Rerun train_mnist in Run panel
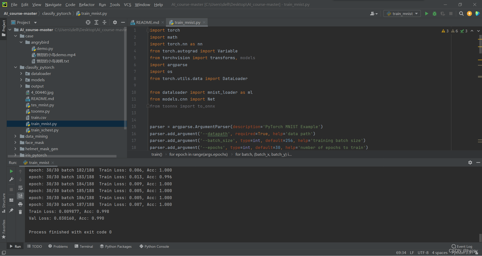Image resolution: width=482 pixels, height=256 pixels. pos(11,171)
